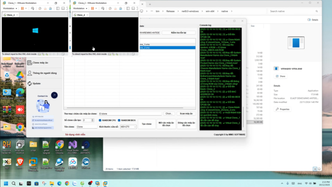
Task: Expand chevron after native breadcrumb
Action: pos(232,11)
